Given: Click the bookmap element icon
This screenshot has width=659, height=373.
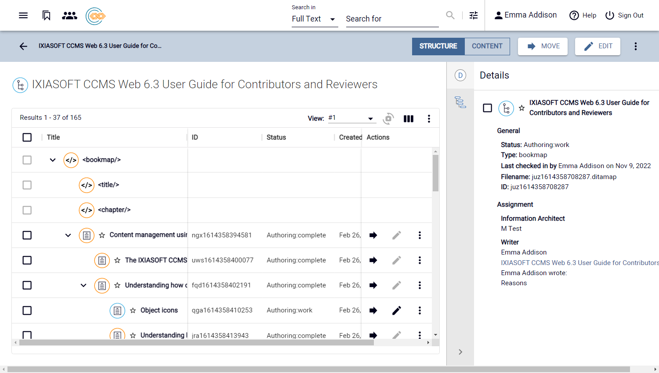Looking at the screenshot, I should click(x=71, y=160).
